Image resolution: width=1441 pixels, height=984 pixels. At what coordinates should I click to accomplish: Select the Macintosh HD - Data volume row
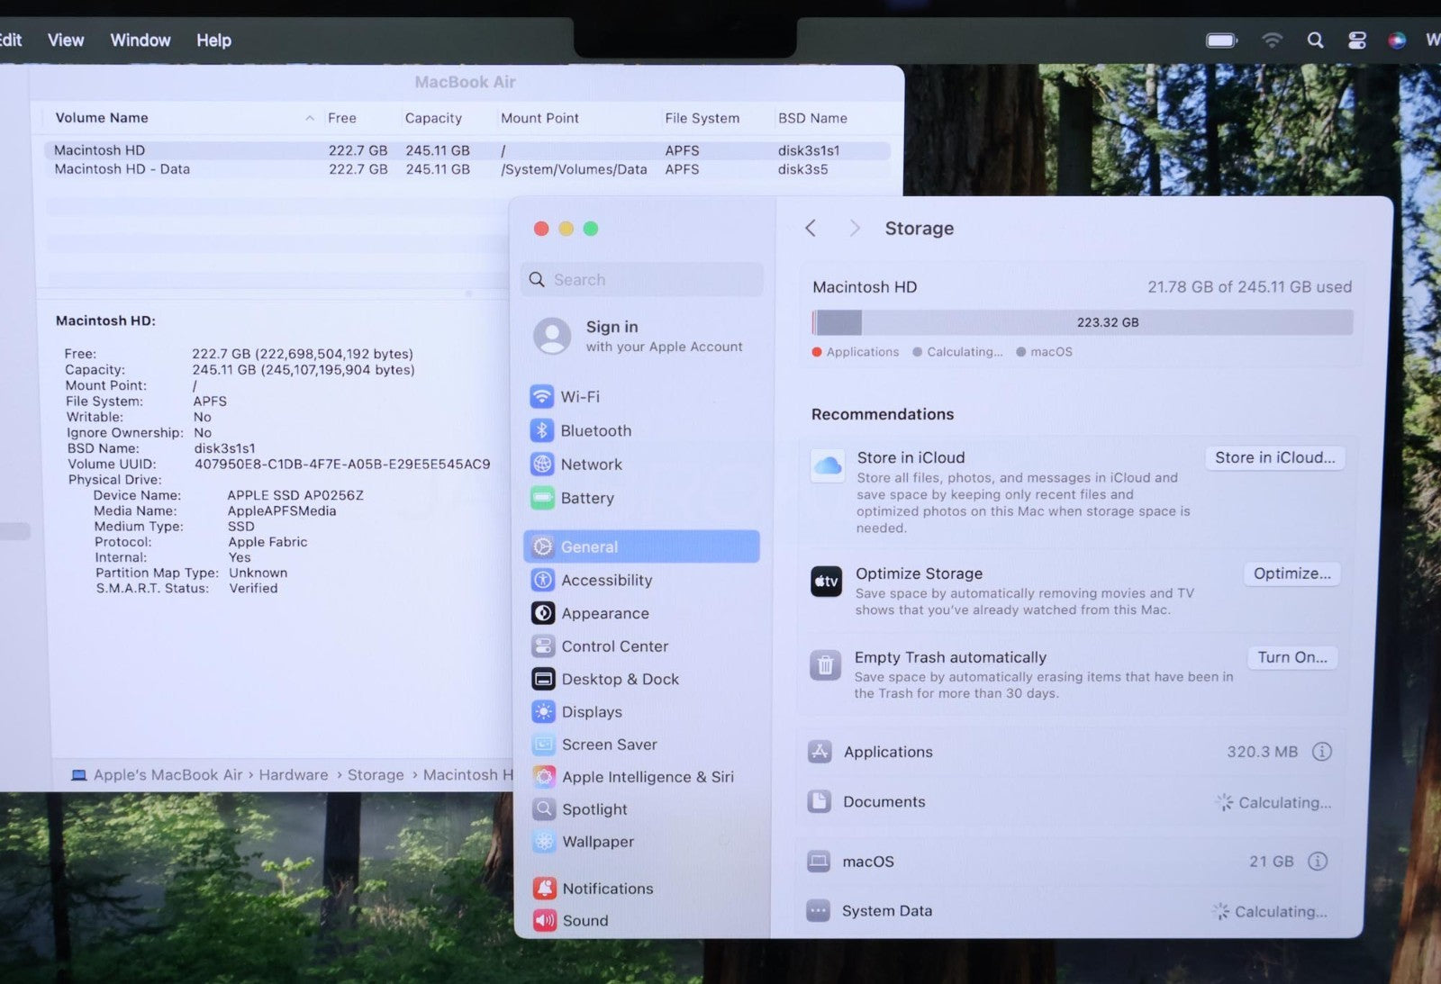click(467, 169)
